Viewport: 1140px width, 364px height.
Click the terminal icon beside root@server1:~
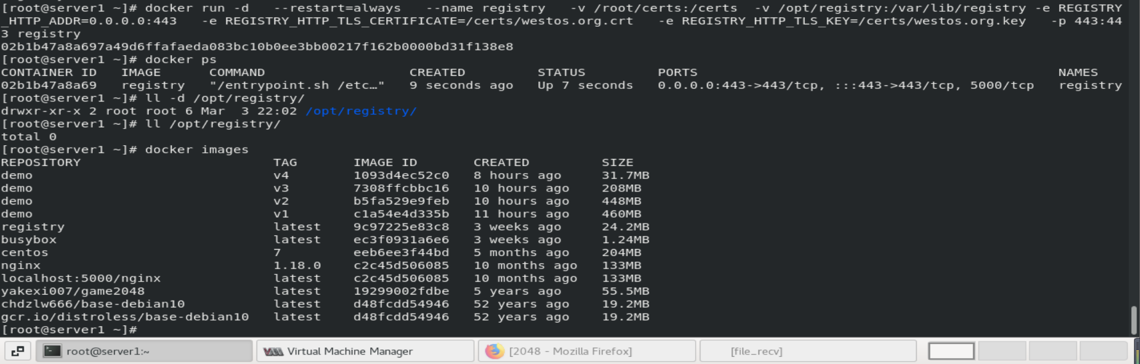[52, 351]
